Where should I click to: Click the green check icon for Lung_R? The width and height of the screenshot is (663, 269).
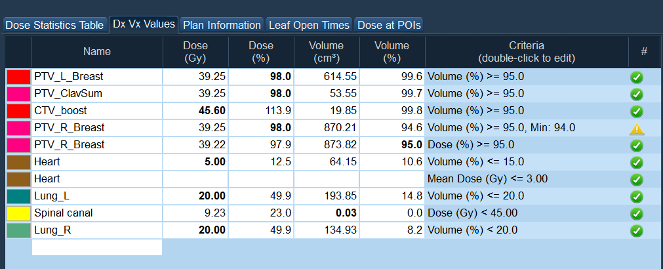click(x=636, y=230)
